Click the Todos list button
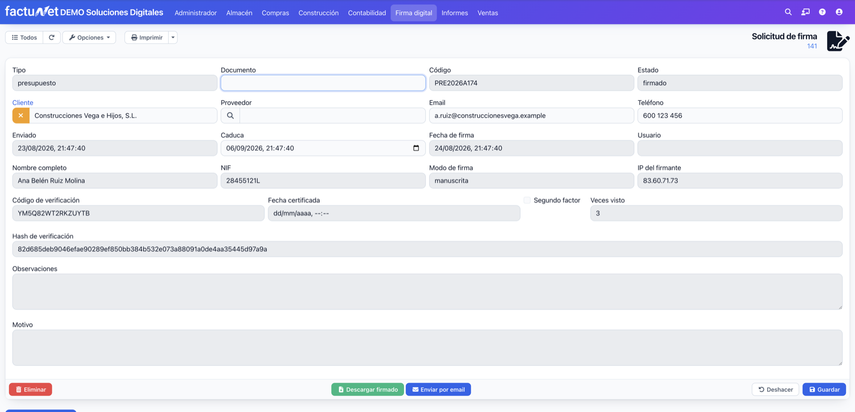The image size is (855, 412). pyautogui.click(x=25, y=37)
